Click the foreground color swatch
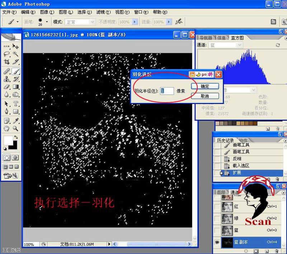Screen dimensions: 287x254 pyautogui.click(x=8, y=141)
